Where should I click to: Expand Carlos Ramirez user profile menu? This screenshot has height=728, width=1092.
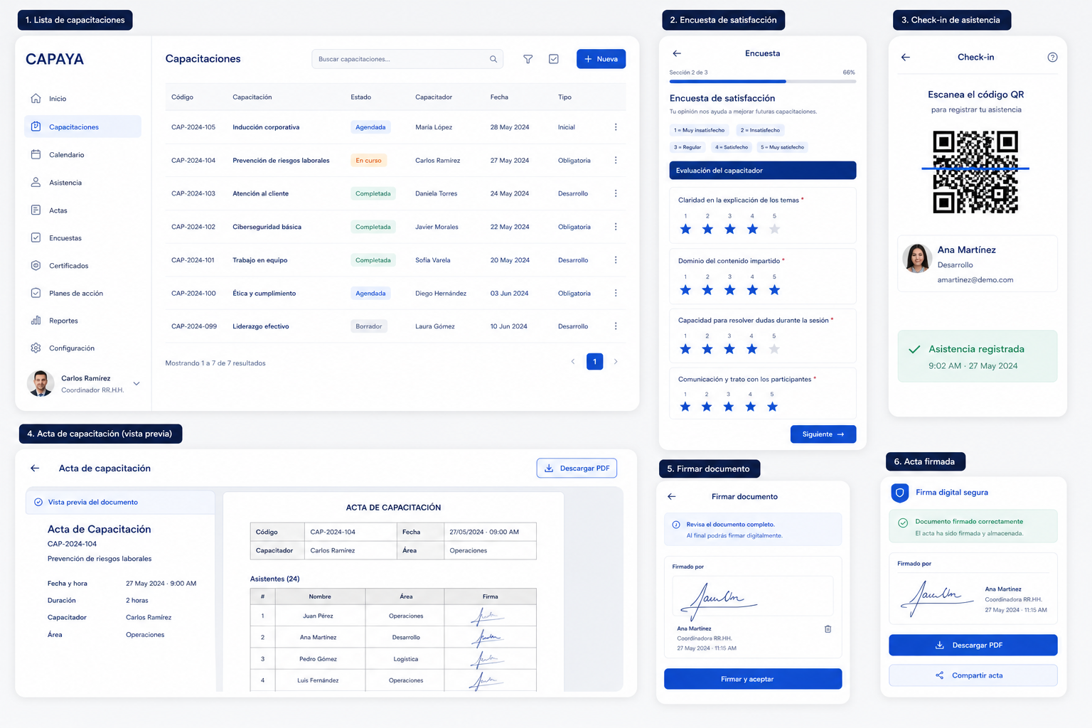point(136,384)
